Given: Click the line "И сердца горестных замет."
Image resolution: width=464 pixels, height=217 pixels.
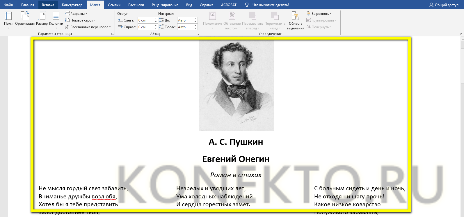Looking at the screenshot, I should [x=213, y=204].
